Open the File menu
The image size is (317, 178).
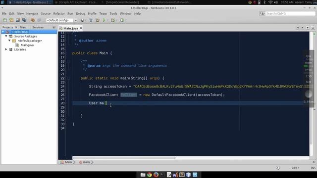pos(4,13)
